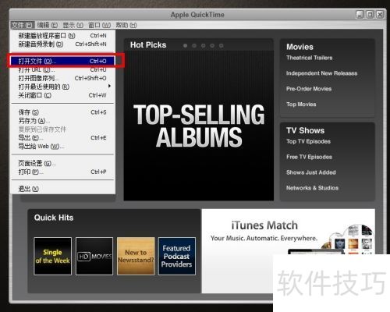Click the Movies section heading
This screenshot has height=312, width=390.
tap(300, 47)
